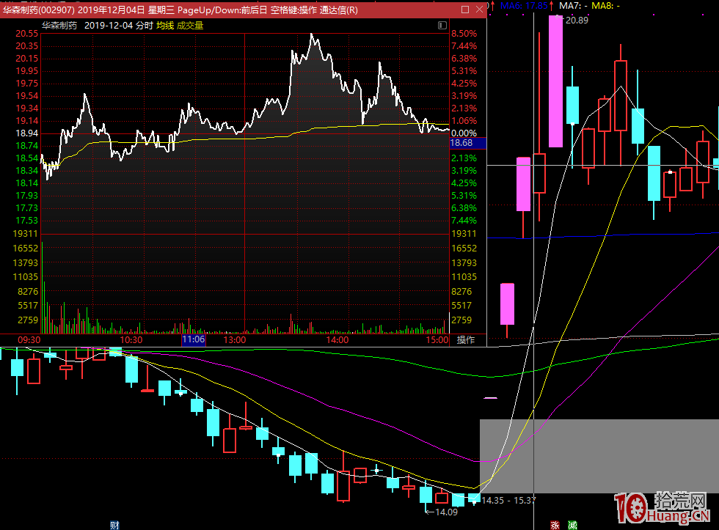Viewport: 719px width, 530px height.
Task: Click the 均线 legend label
Action: [x=165, y=25]
